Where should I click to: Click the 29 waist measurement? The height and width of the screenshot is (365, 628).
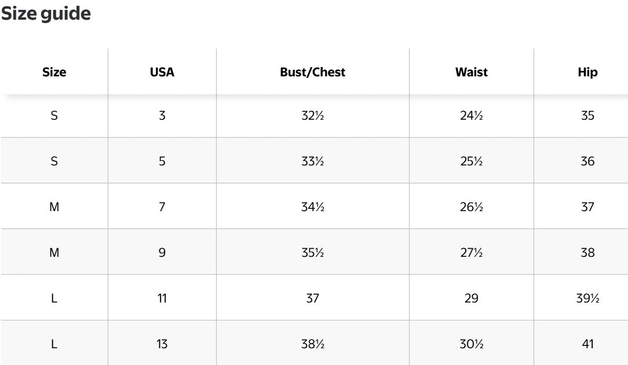coord(472,298)
